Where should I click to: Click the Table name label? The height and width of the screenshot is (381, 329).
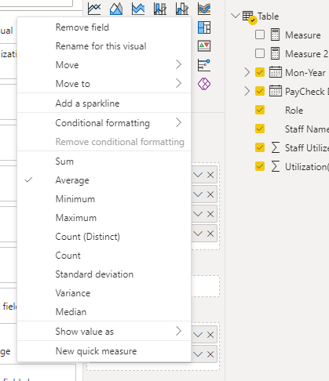coord(268,16)
